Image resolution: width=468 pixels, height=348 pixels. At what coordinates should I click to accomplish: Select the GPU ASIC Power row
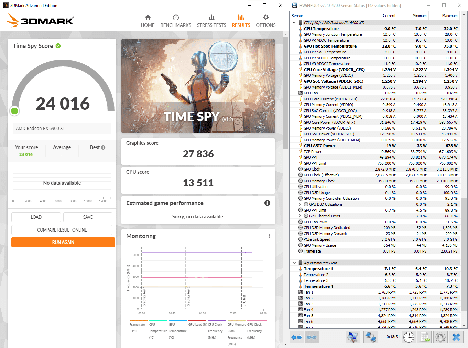375,146
